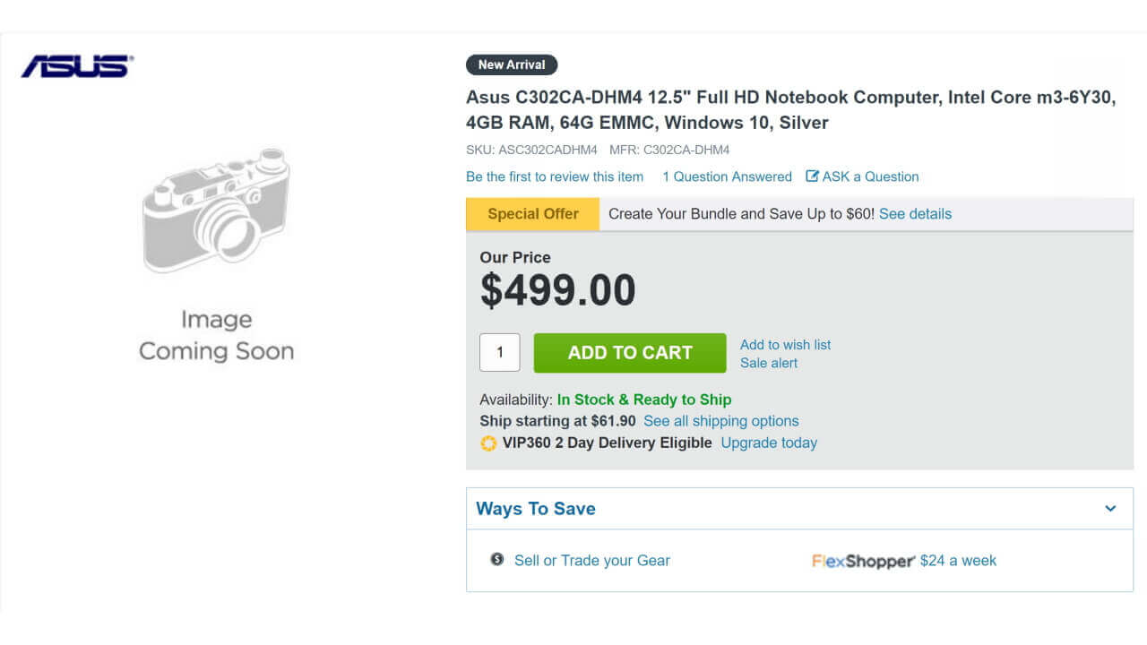Viewport: 1147px width, 645px height.
Task: Open Sell or Trade your Gear
Action: (591, 561)
